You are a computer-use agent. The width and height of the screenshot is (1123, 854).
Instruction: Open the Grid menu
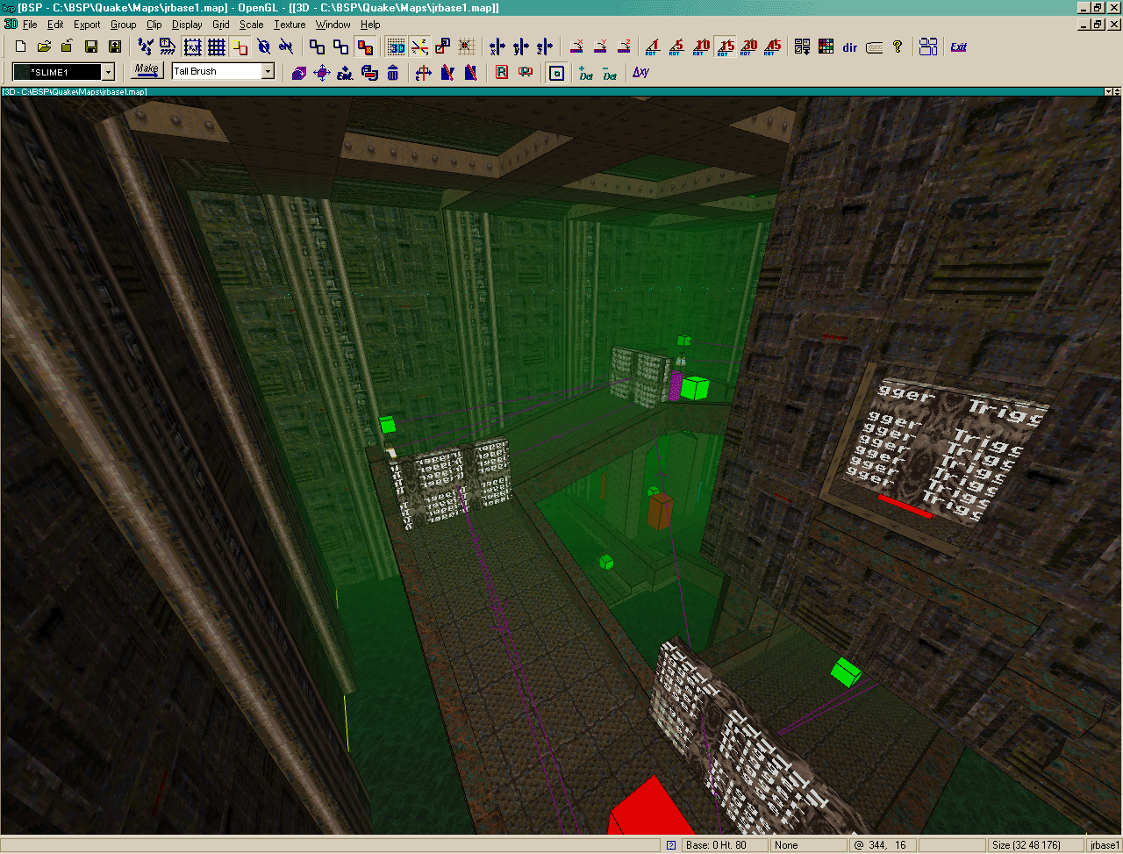[x=221, y=25]
